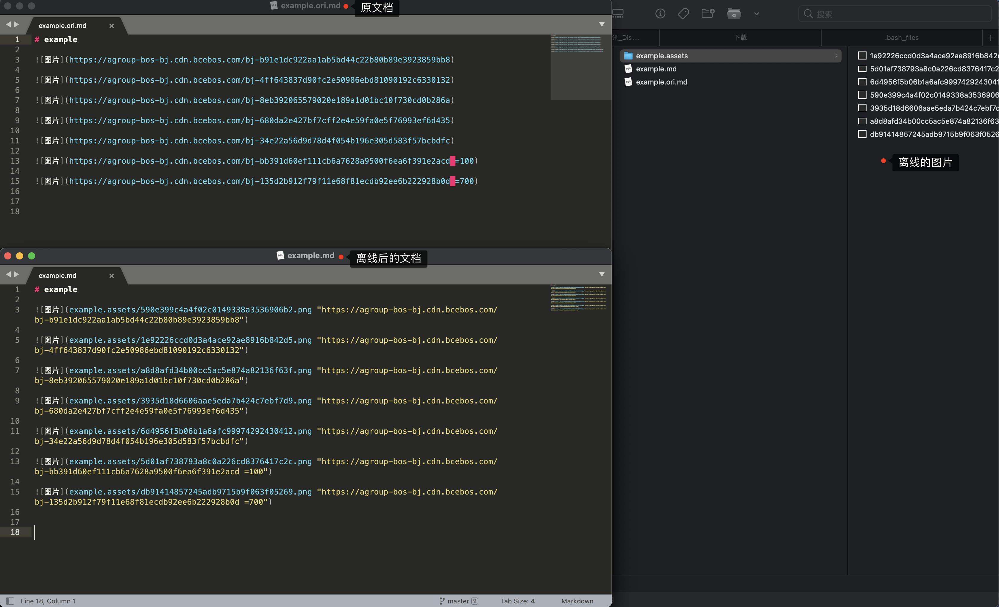Click Tab Size: 4 in status bar
999x607 pixels.
(517, 601)
